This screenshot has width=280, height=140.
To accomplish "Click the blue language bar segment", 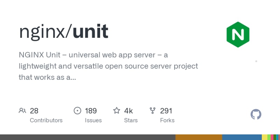I will click(x=242, y=137).
